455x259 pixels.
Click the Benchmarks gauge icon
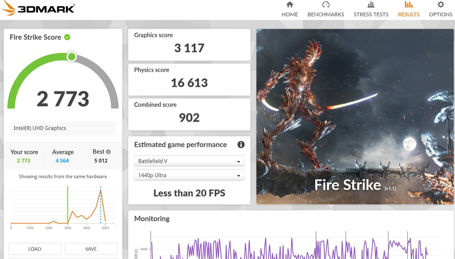click(x=325, y=5)
